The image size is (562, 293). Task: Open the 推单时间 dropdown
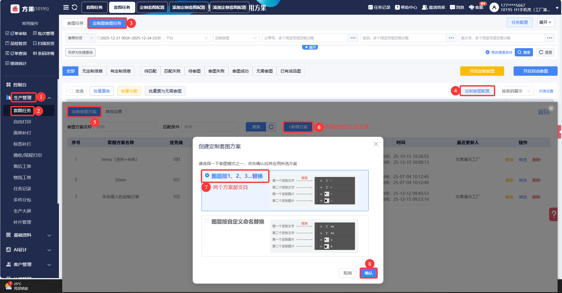click(81, 38)
